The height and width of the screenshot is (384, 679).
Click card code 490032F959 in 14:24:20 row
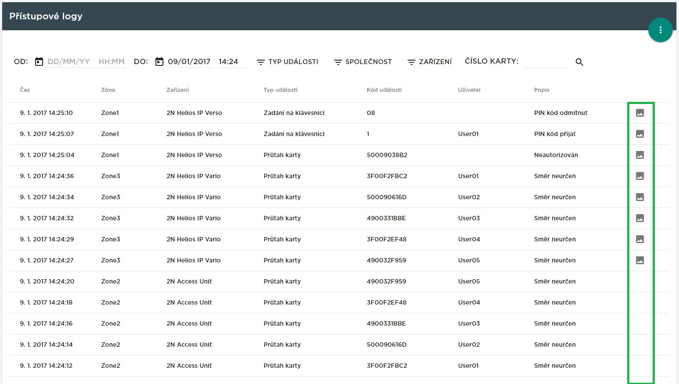tap(386, 281)
